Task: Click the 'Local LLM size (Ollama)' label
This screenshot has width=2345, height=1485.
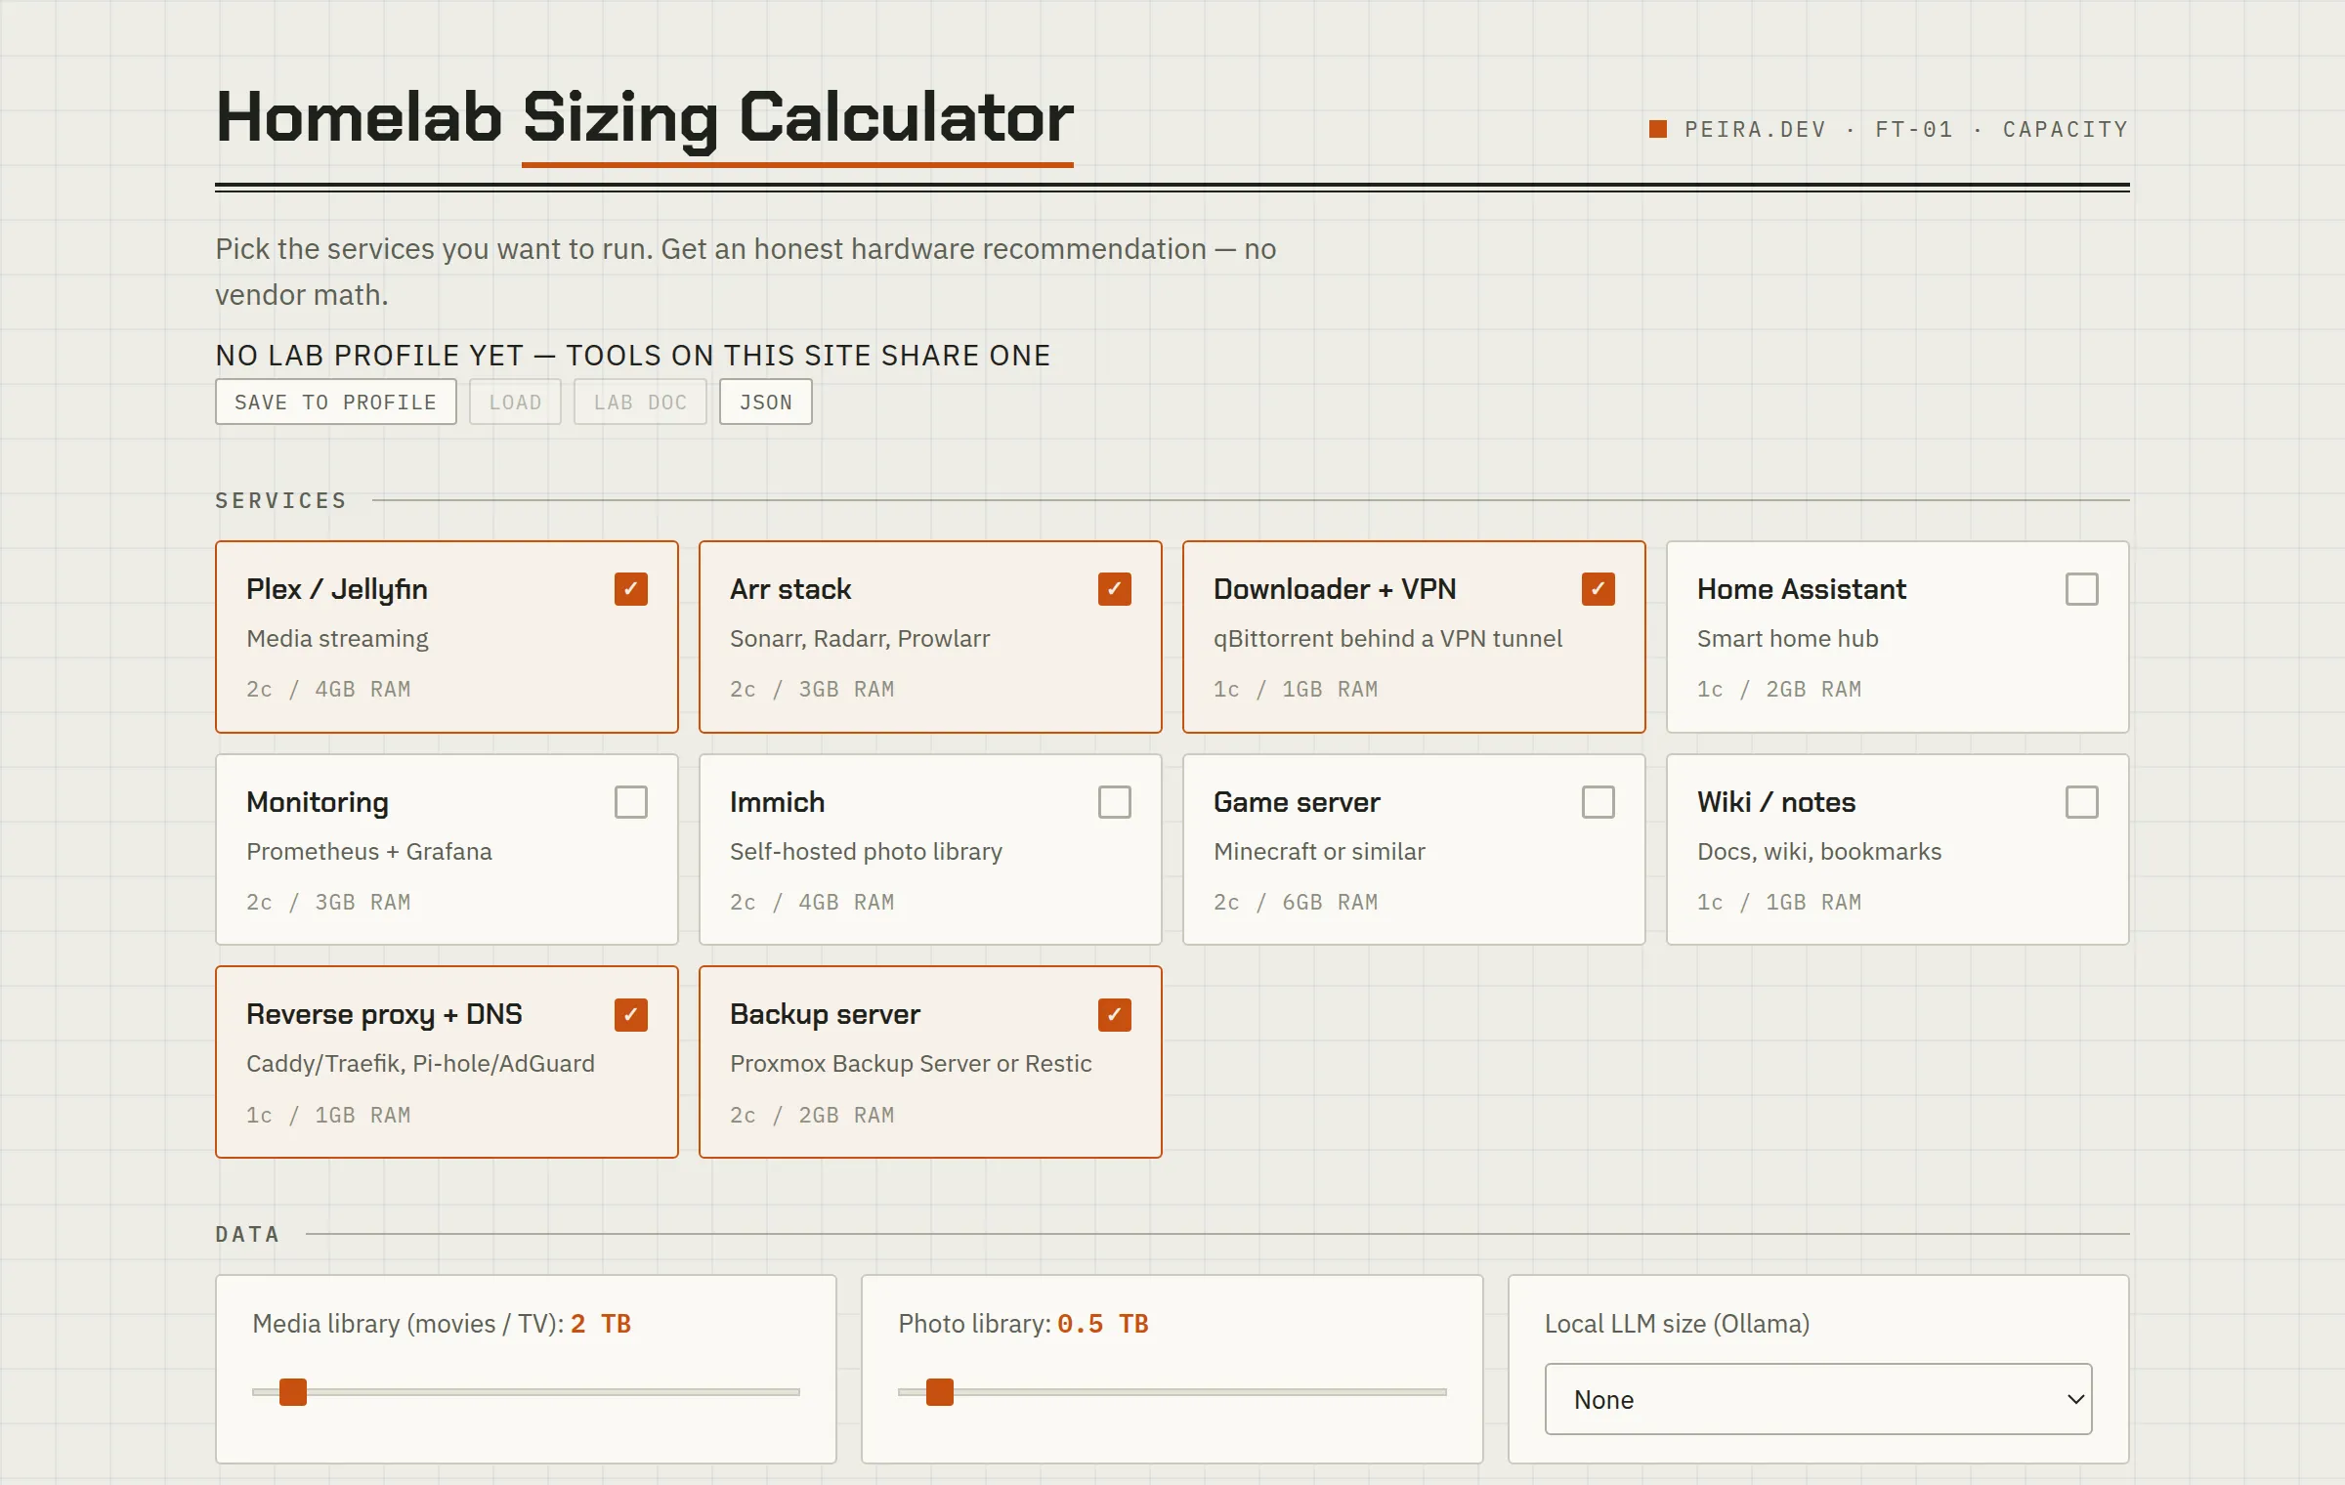Action: click(1678, 1324)
